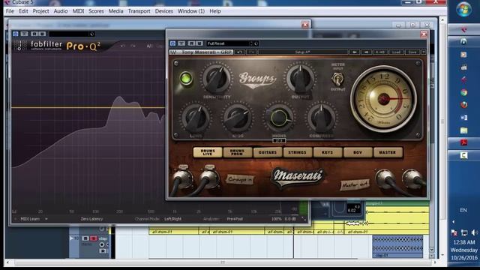Select the Keys preset button
This screenshot has height=270, width=480.
coord(327,152)
